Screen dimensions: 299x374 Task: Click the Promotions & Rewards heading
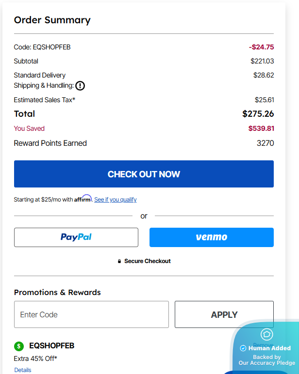point(57,292)
